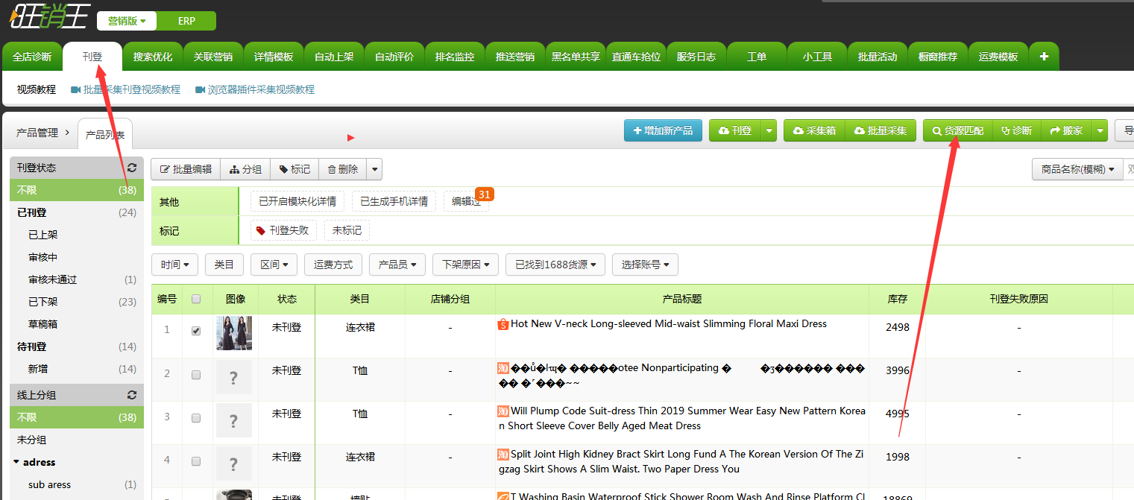Screen dimensions: 1134x500
Task: Open the 全店诊断 tab
Action: (32, 57)
